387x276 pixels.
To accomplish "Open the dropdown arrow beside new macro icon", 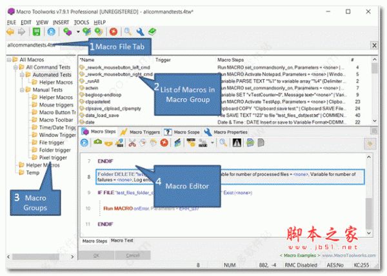I will click(78, 32).
